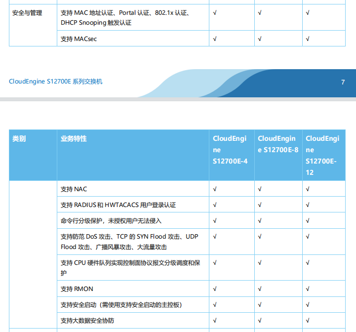Viewport: 356px width, 332px height.
Task: Select the 支持 CPU 硬件队列 feature text
Action: pyautogui.click(x=130, y=268)
